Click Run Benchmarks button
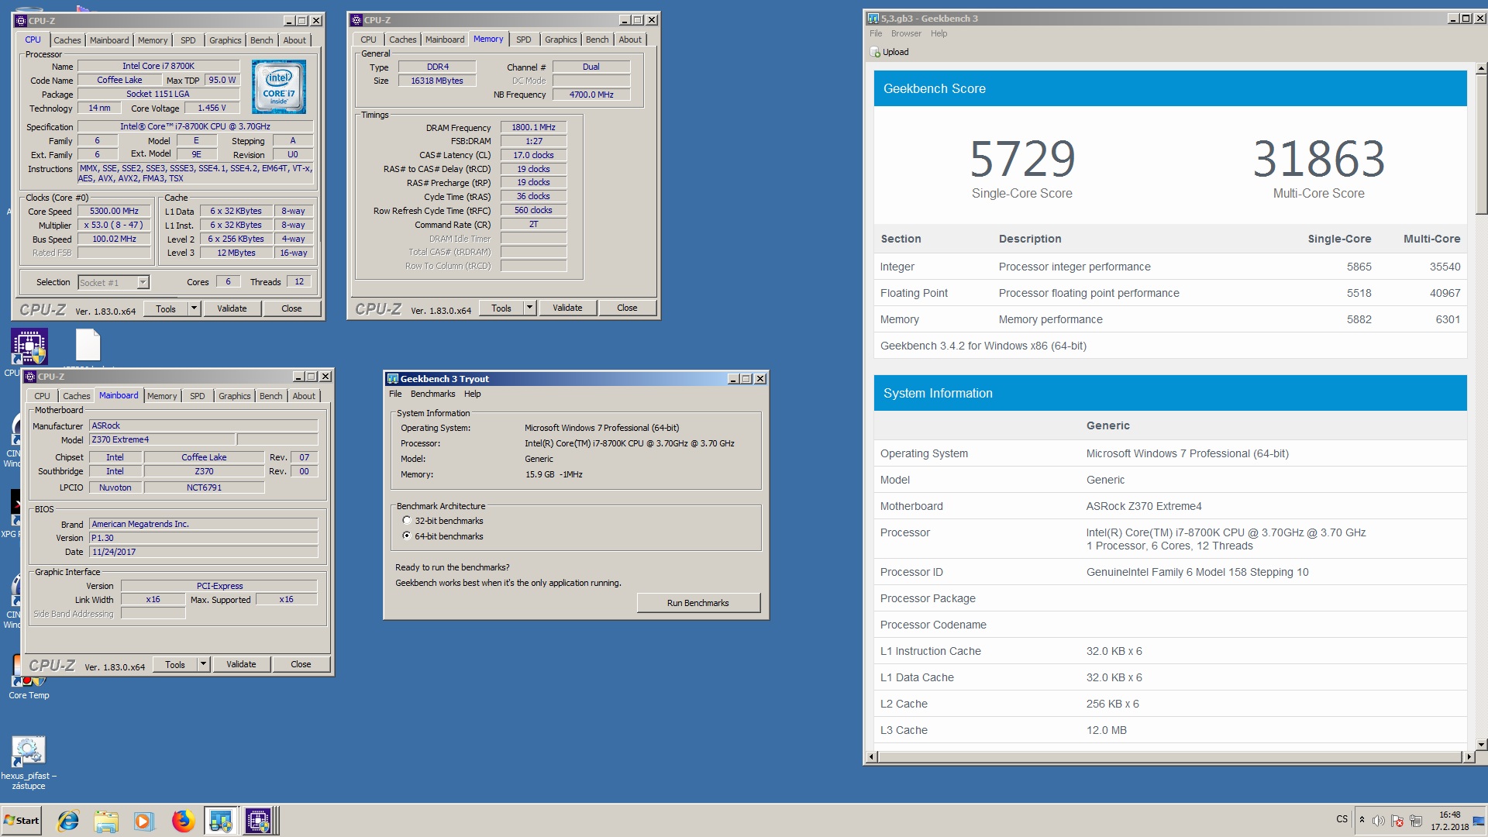The width and height of the screenshot is (1488, 837). pos(698,603)
